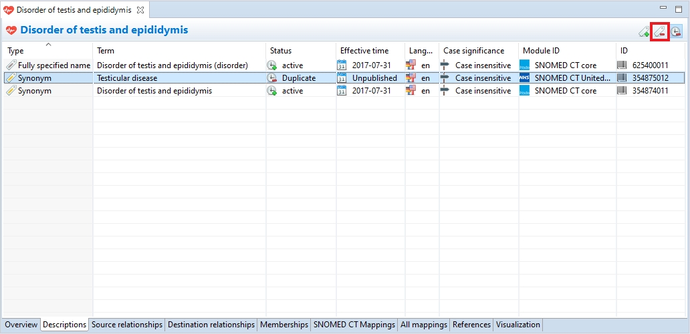Click the NHS module icon for SNOMED CT United
690x334 pixels.
click(x=524, y=78)
